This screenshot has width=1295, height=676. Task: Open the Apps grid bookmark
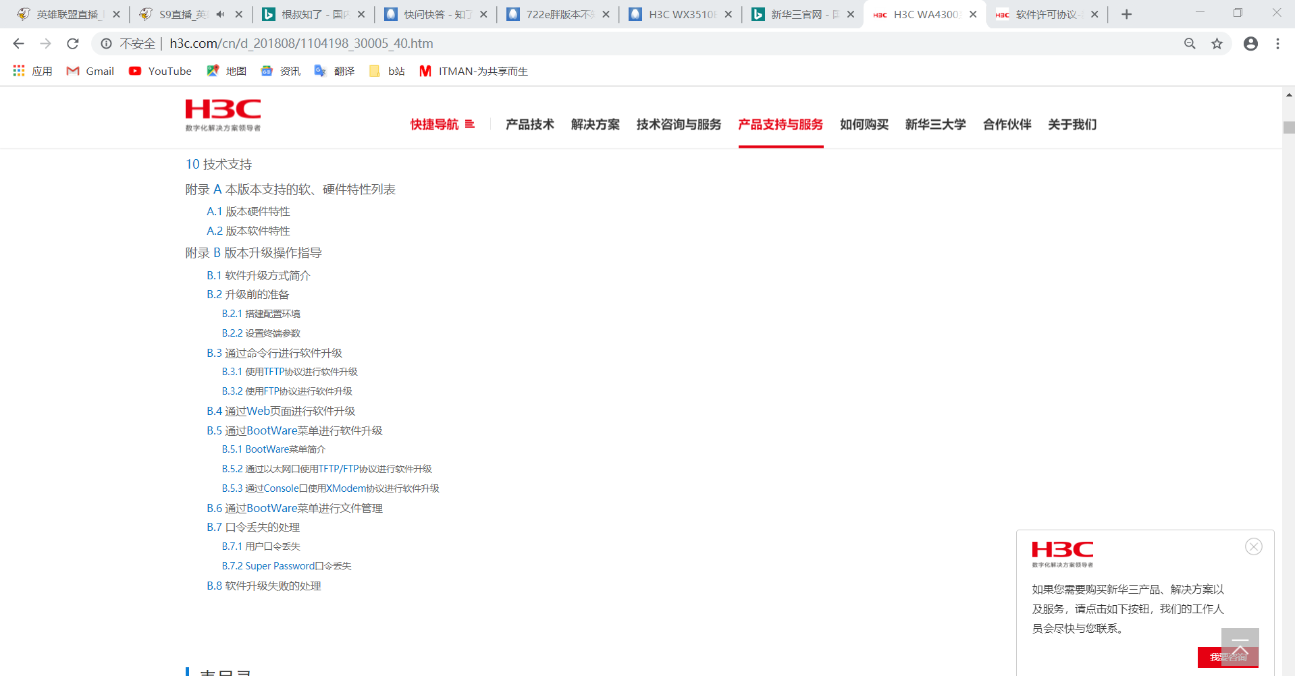[32, 71]
